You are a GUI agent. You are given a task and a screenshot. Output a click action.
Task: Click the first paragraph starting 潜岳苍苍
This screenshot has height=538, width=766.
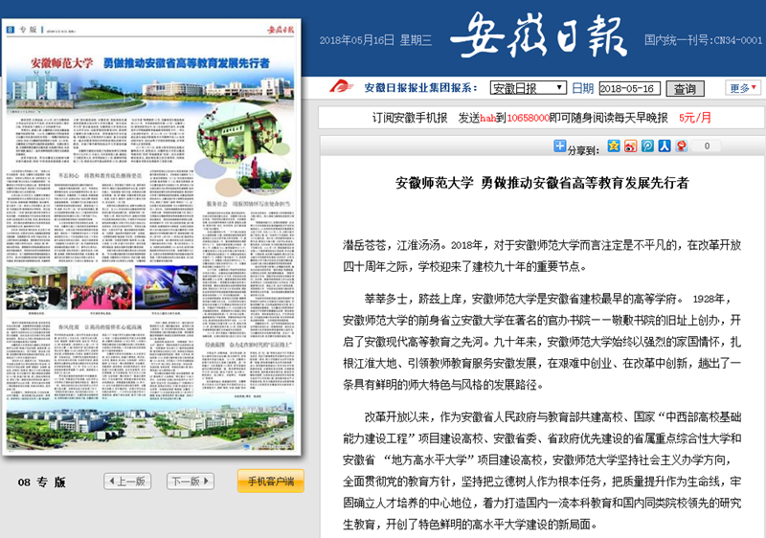[x=542, y=256]
